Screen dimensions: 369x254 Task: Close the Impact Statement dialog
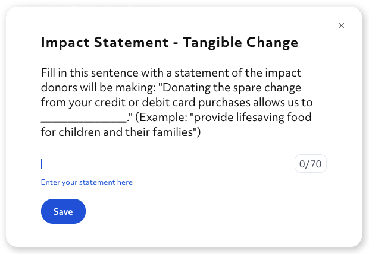(341, 26)
